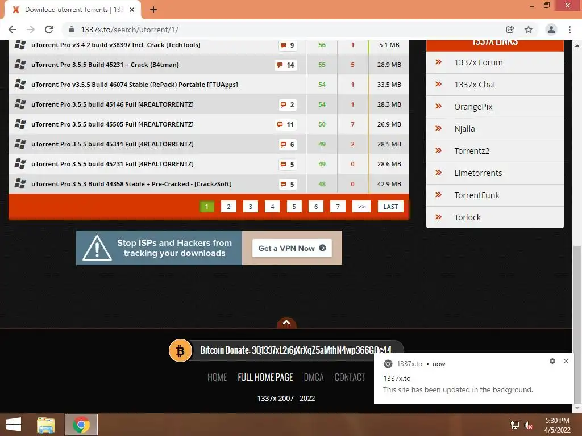Open TorrentFunk sidebar link
582x436 pixels.
pos(477,195)
